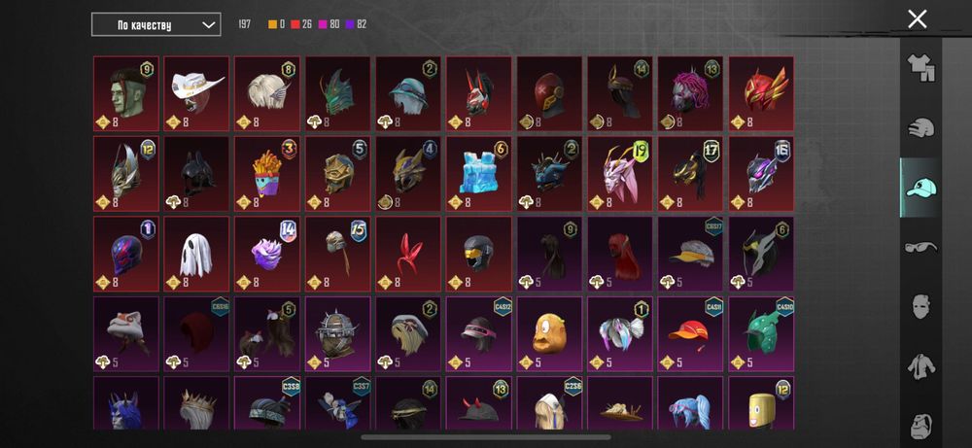
Task: Pick the white ghost sheet headgear
Action: tap(196, 254)
